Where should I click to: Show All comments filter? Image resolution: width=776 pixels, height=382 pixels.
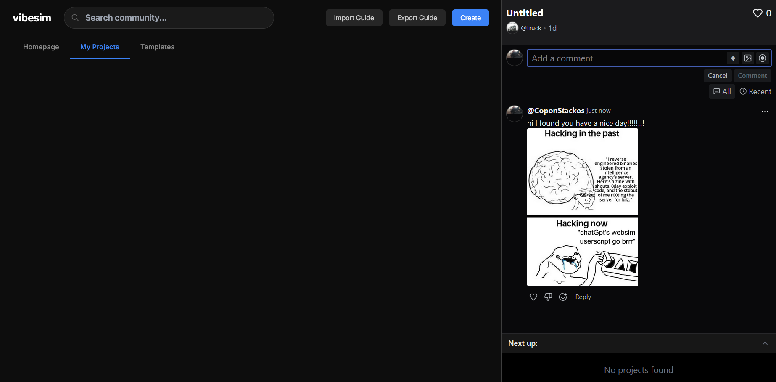[x=722, y=92]
